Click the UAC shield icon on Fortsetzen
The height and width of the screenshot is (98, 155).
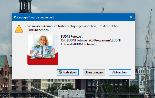(60, 72)
